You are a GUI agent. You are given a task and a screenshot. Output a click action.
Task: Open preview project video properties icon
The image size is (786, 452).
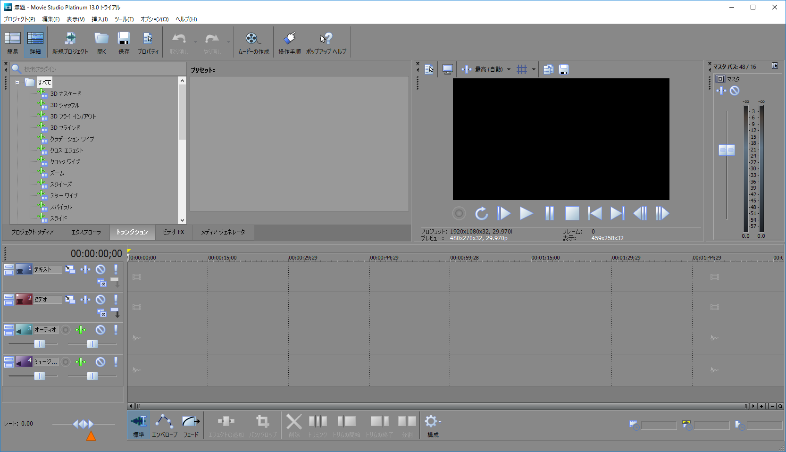(429, 69)
